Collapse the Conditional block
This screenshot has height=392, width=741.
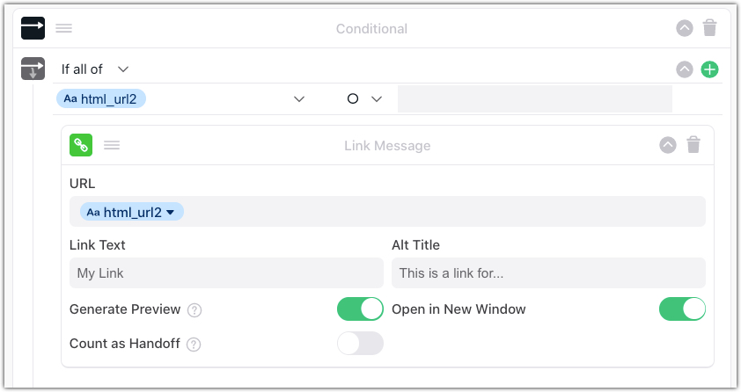[x=684, y=28]
